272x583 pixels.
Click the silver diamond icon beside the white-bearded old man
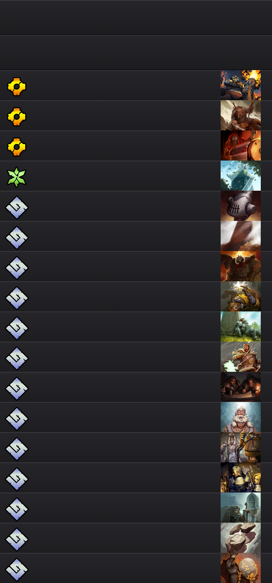click(16, 419)
